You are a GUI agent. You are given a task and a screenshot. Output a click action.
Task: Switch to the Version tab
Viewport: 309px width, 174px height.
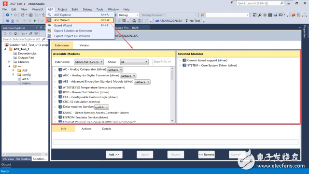click(84, 45)
